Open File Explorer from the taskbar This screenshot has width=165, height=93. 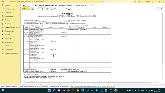78,90
